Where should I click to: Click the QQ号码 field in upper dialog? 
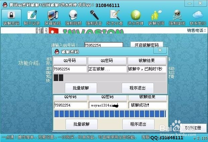pos(70,69)
